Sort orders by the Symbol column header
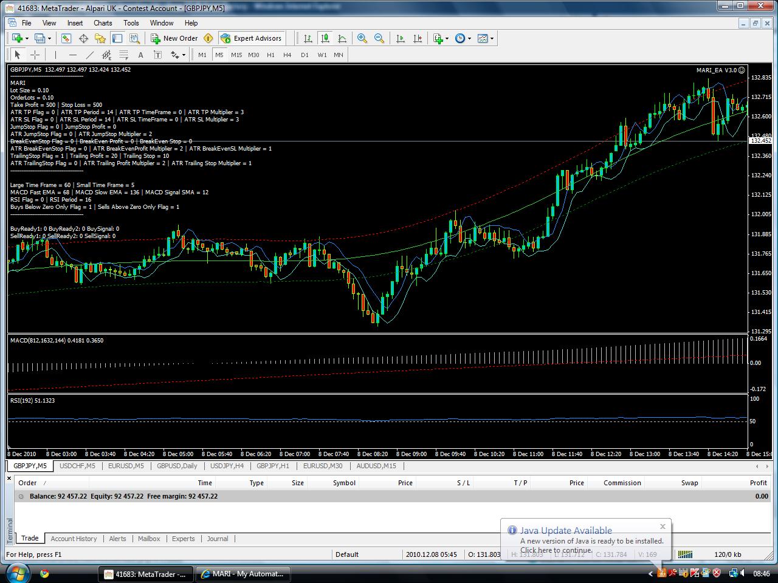The image size is (778, 583). (x=344, y=483)
